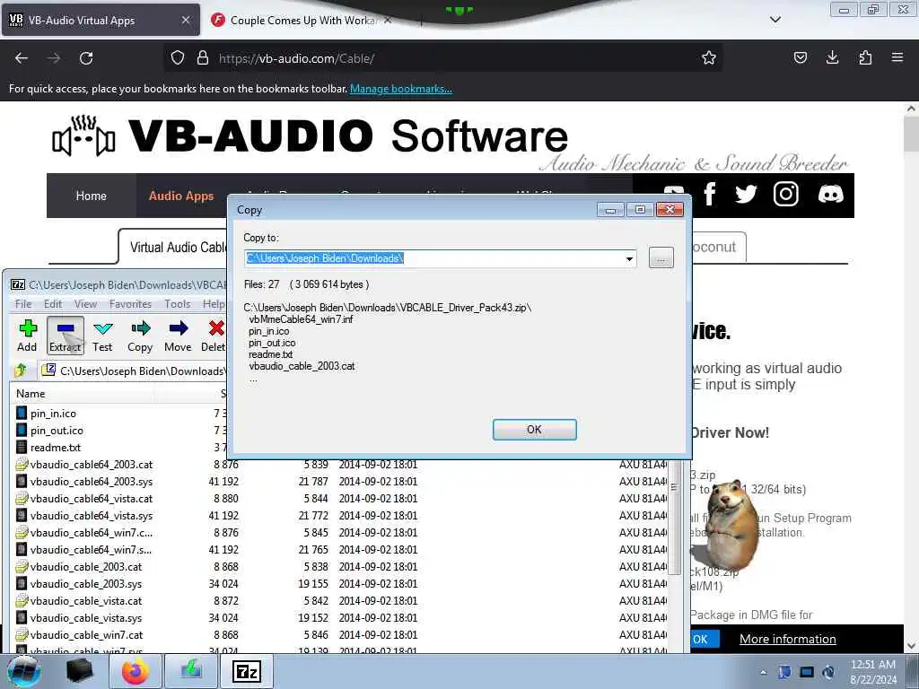Open tracking protection shield icon
The width and height of the screenshot is (919, 689).
tap(178, 58)
